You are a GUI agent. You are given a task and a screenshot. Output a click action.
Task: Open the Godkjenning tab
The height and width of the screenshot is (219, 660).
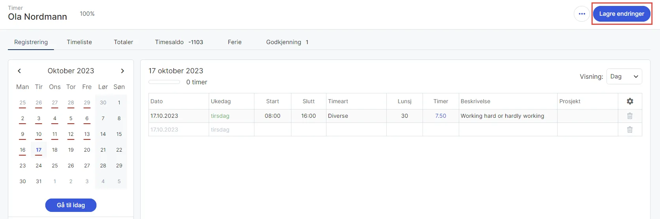pos(287,42)
